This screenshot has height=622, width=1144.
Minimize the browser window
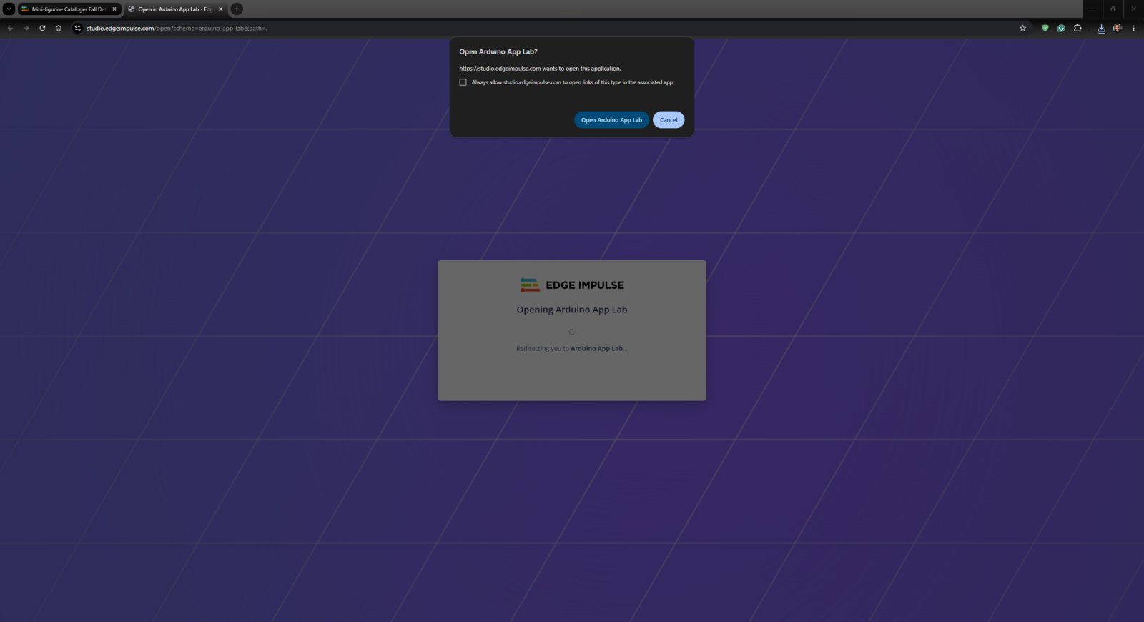1093,9
